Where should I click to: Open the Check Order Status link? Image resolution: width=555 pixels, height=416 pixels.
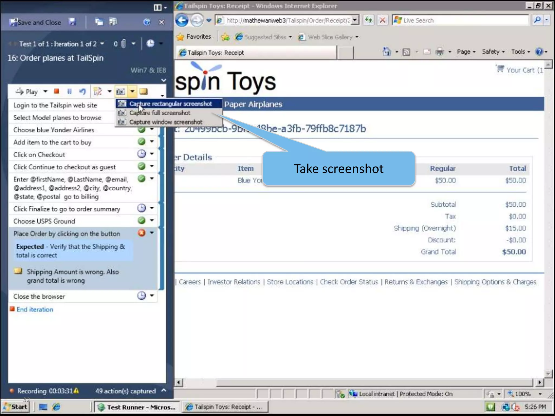349,282
